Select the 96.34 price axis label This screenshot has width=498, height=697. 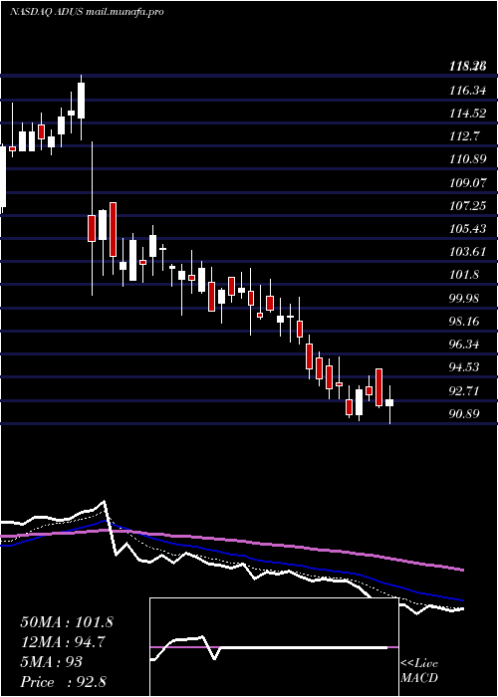click(x=464, y=345)
